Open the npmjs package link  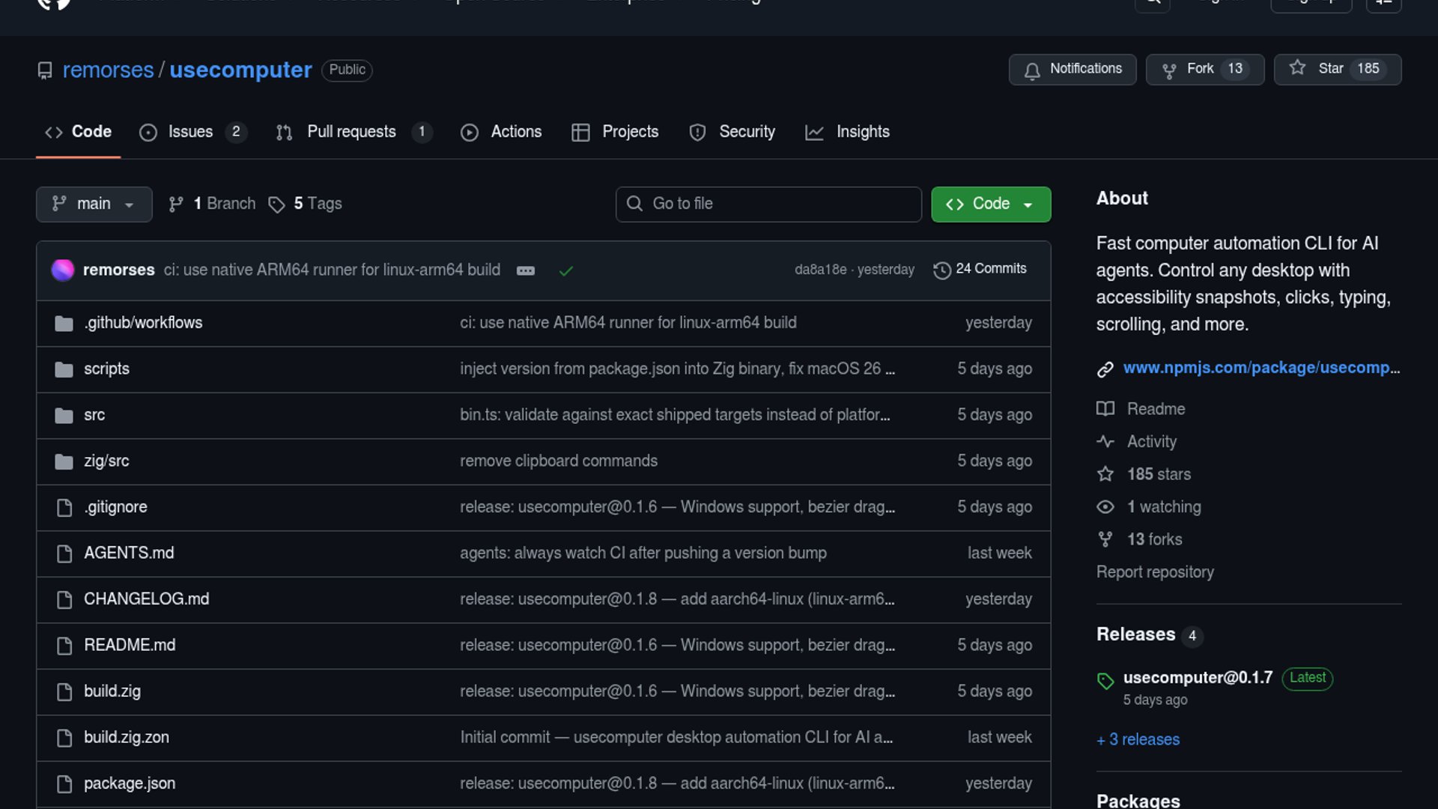[1260, 368]
